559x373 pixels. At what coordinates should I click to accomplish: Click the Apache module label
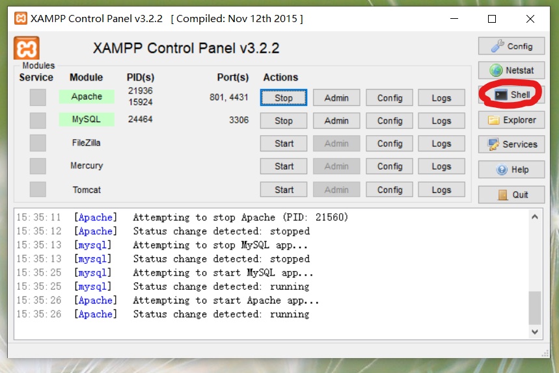(87, 96)
